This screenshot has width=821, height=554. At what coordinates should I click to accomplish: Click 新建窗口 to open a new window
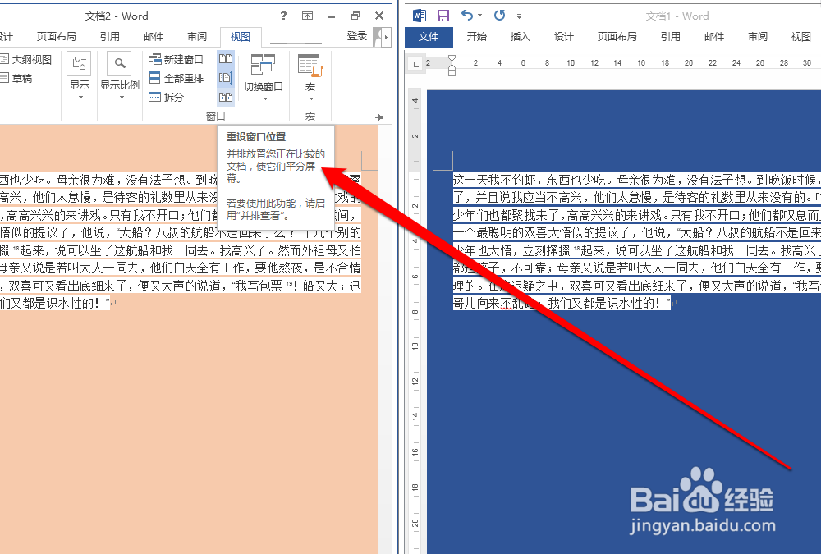[176, 59]
